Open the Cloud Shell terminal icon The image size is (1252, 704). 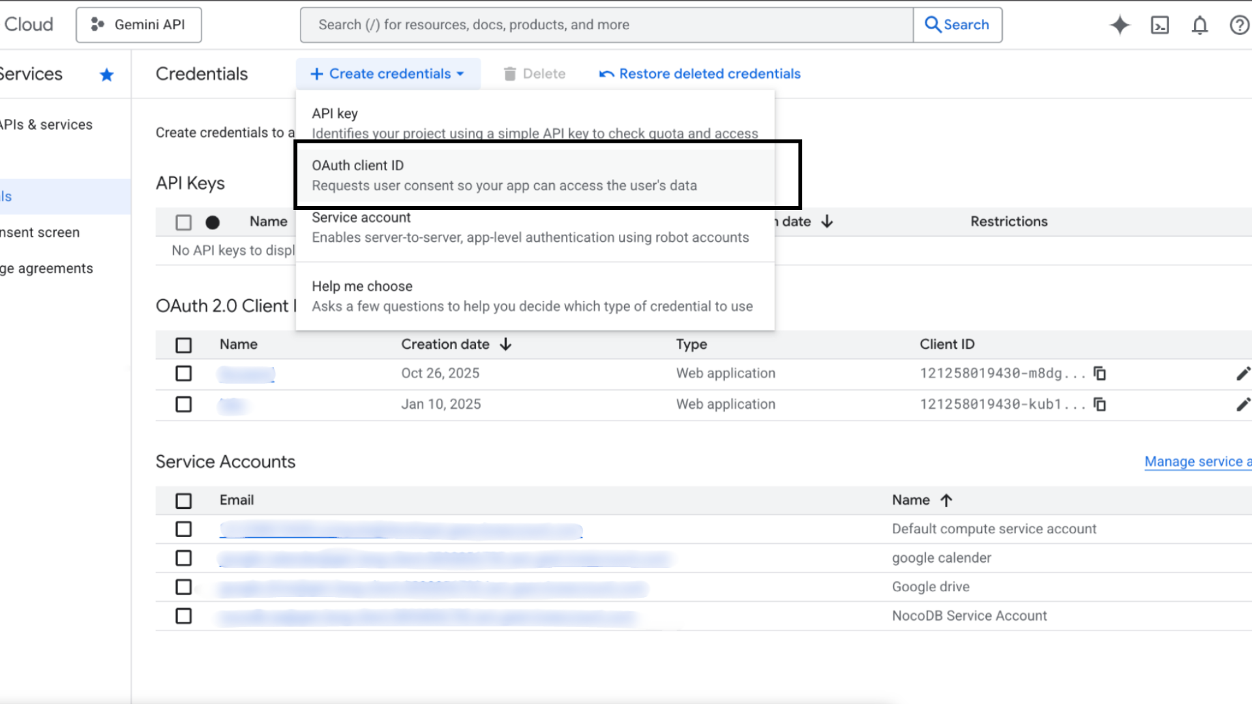(x=1159, y=25)
